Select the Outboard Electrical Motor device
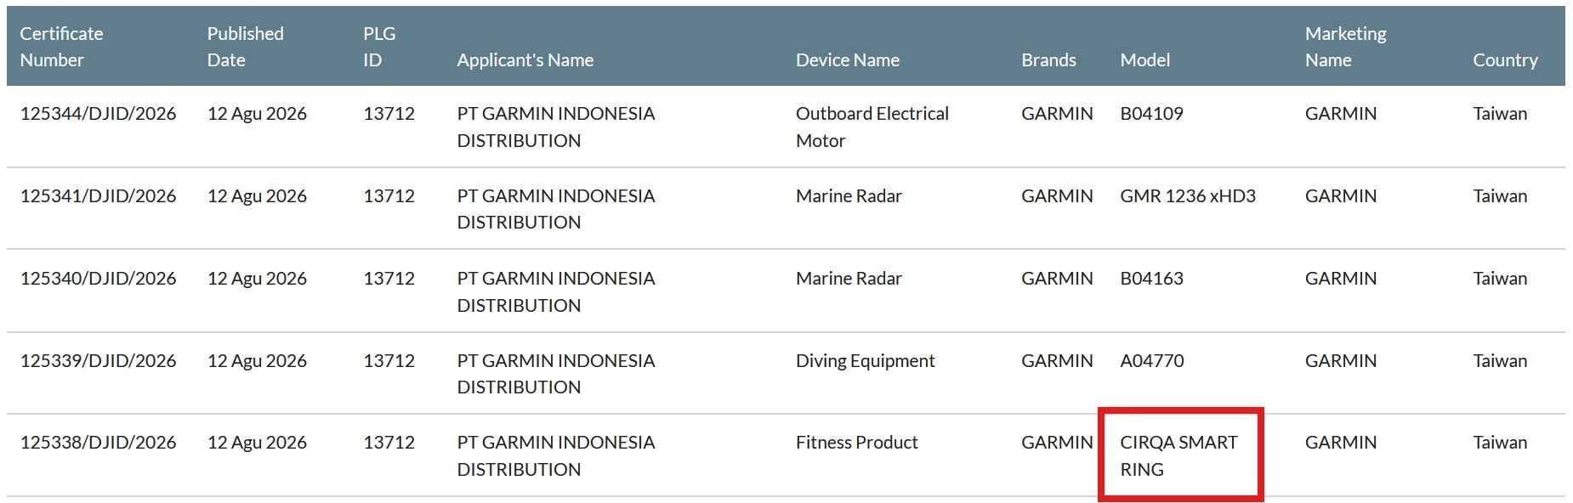The image size is (1573, 503). [x=872, y=127]
